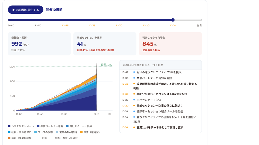Toggle 広告（運用型）legend swatch
This screenshot has width=259, height=145.
pyautogui.click(x=81, y=132)
